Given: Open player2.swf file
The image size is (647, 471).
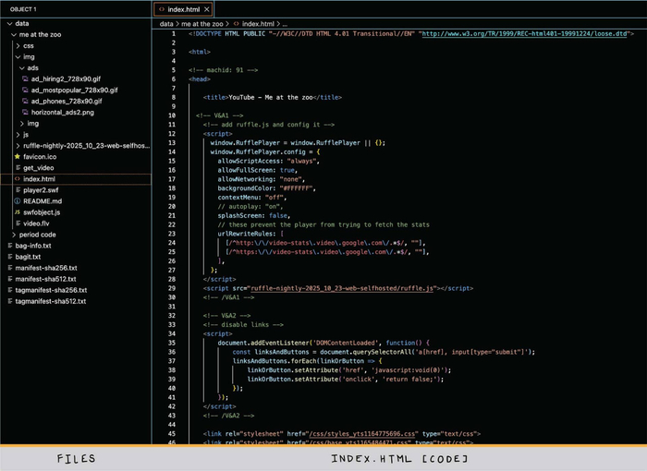Looking at the screenshot, I should coord(41,190).
